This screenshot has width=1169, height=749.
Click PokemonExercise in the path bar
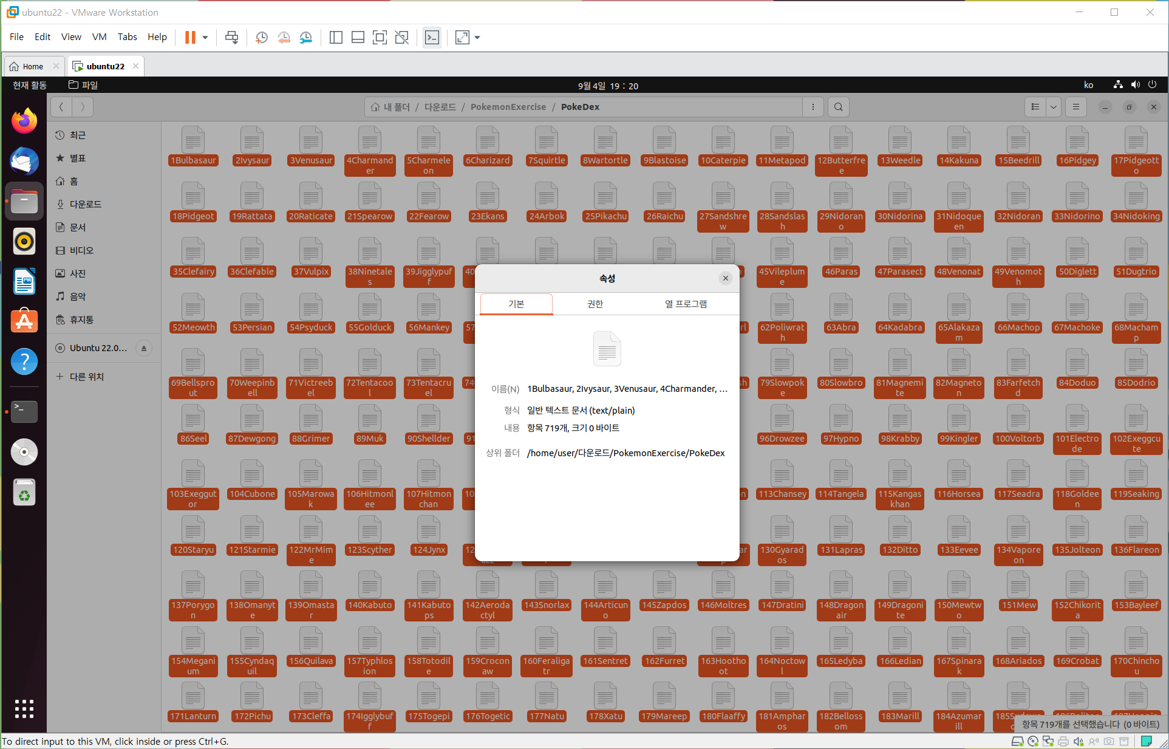508,107
